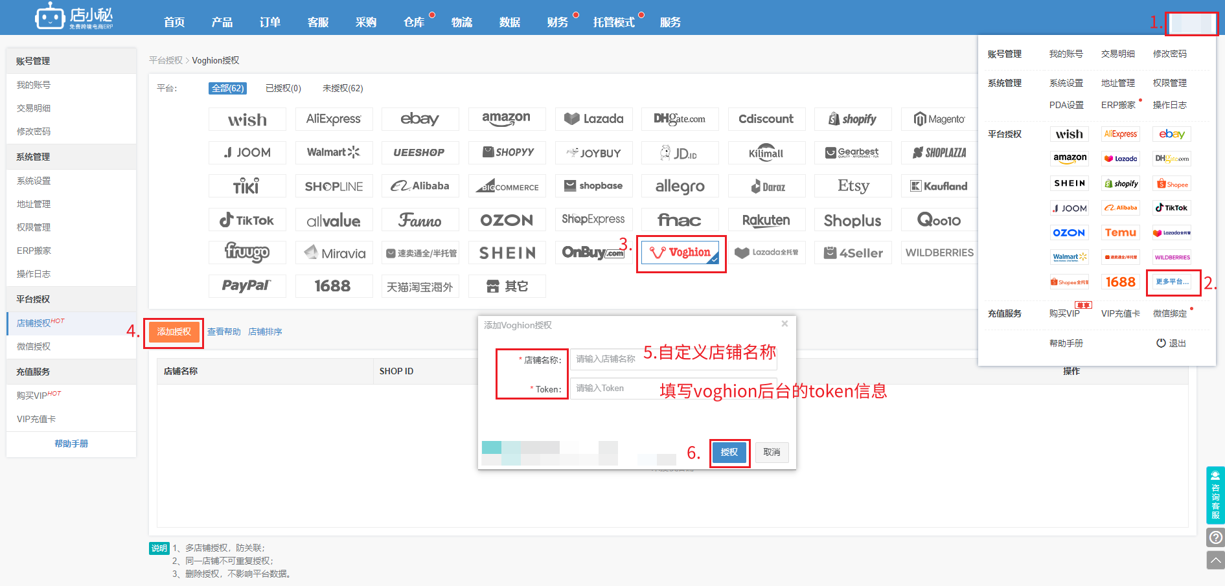Screen dimensions: 1225x586
Task: Choose the Shopee logo in dropdown panel
Action: pyautogui.click(x=1173, y=184)
